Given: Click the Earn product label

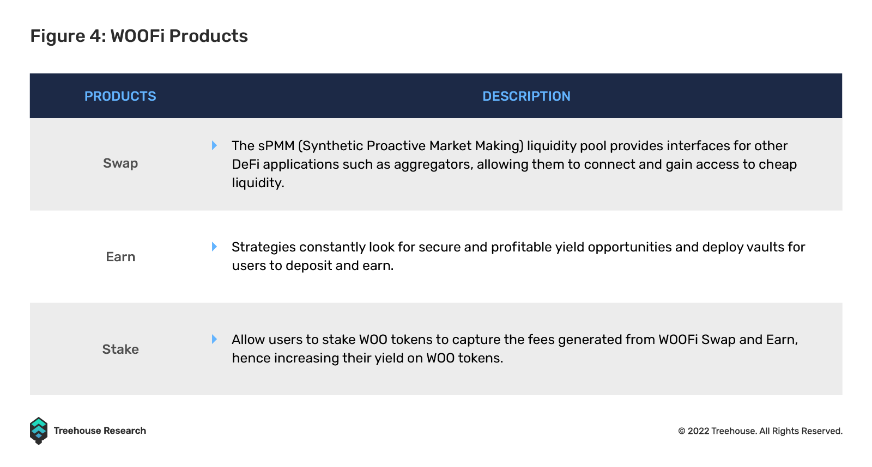Looking at the screenshot, I should pyautogui.click(x=120, y=257).
